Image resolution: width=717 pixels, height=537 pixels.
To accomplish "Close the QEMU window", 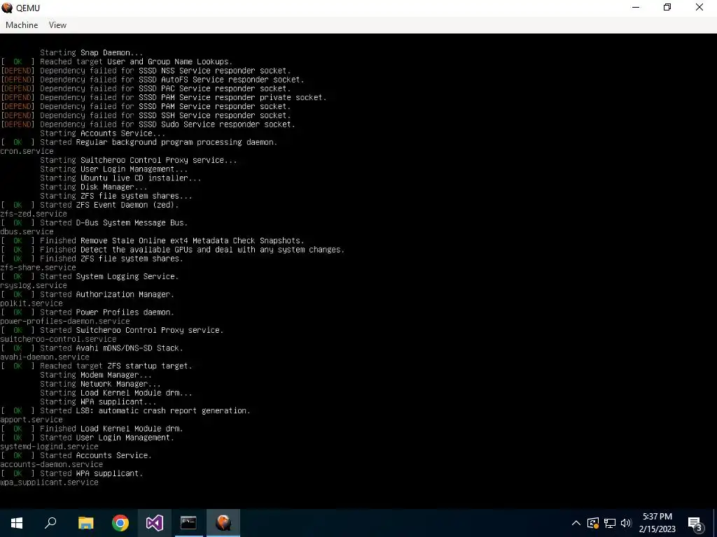I will 699,7.
